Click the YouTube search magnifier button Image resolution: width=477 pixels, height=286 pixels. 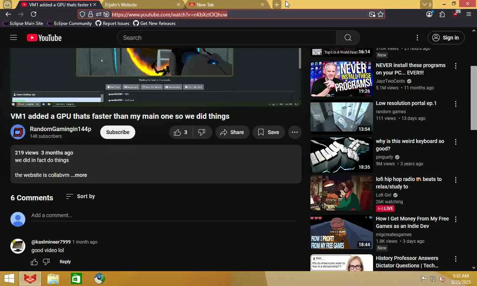pyautogui.click(x=348, y=38)
